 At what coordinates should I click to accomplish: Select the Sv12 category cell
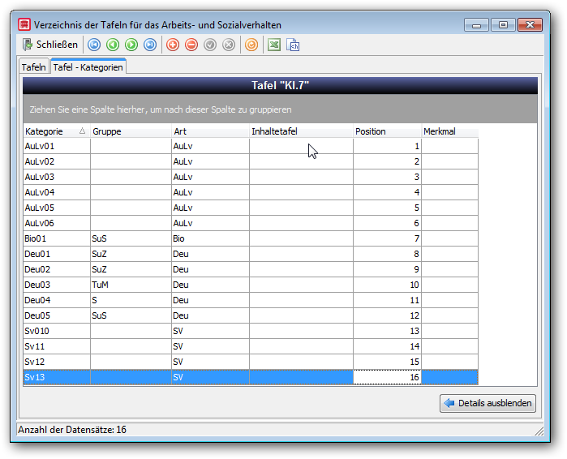pyautogui.click(x=57, y=362)
